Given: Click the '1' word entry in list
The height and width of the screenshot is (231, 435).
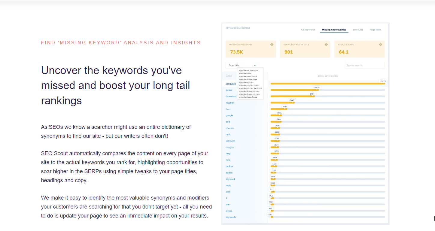Looking at the screenshot, I should [226, 198].
